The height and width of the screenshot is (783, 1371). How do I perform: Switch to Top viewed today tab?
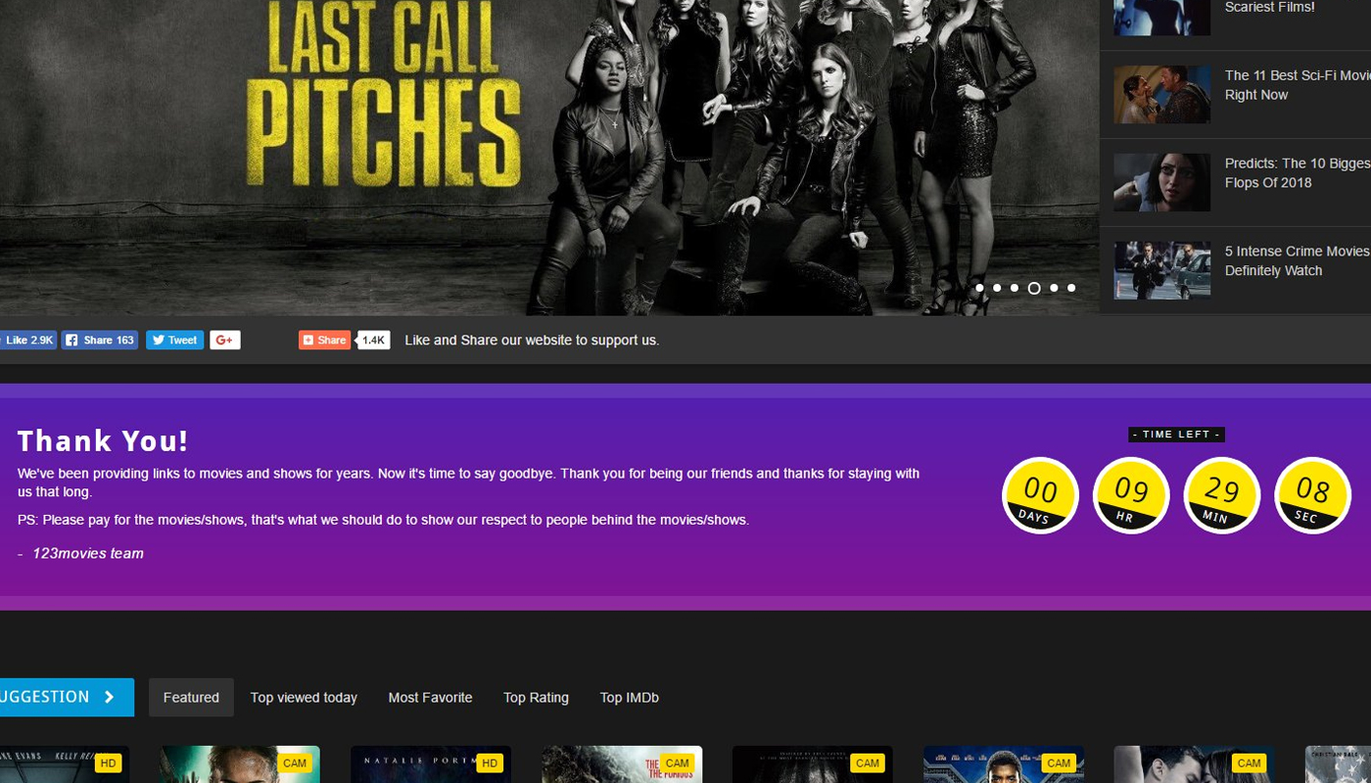pyautogui.click(x=304, y=697)
